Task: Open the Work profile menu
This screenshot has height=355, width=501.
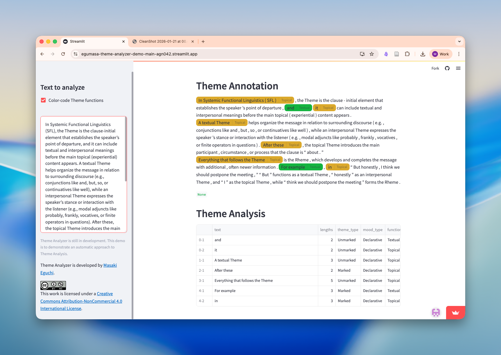Action: (441, 54)
